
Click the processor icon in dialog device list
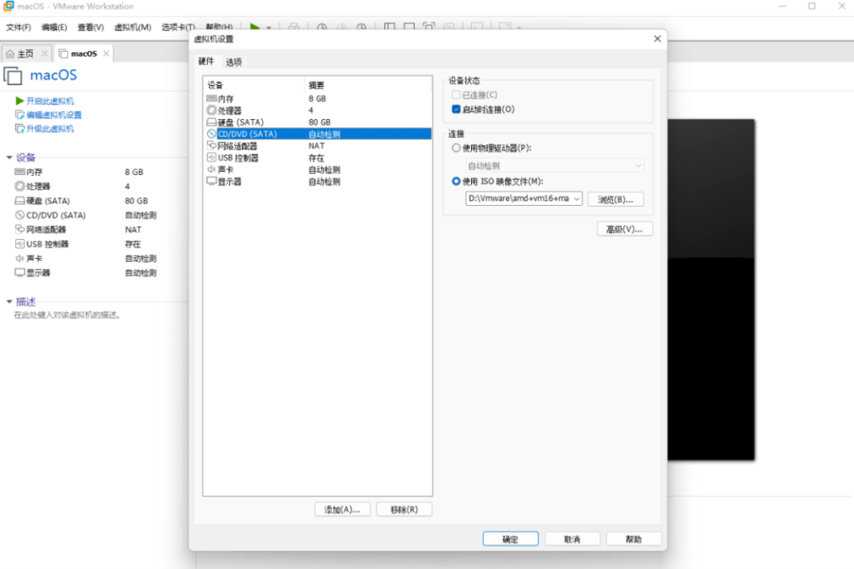(211, 111)
